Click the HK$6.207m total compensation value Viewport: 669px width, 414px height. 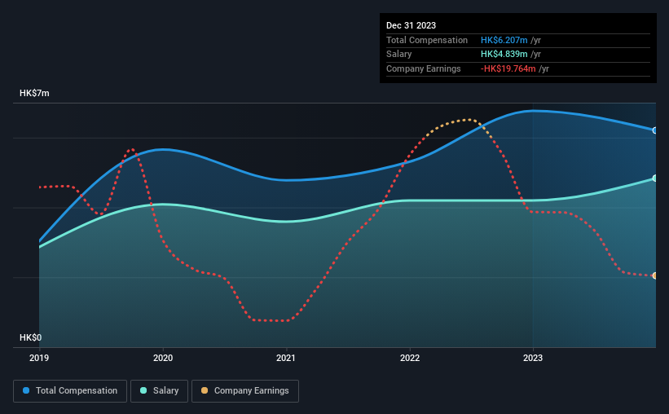pos(504,40)
